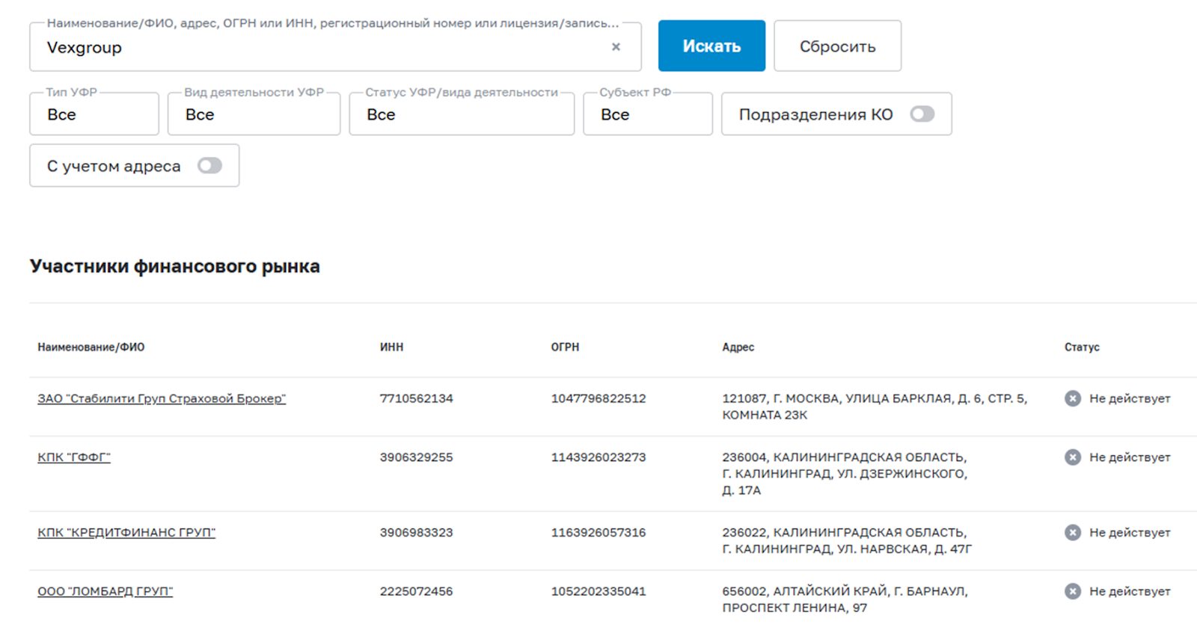Click the ОГРН column header
Viewport: 1197px width, 624px height.
click(x=565, y=347)
